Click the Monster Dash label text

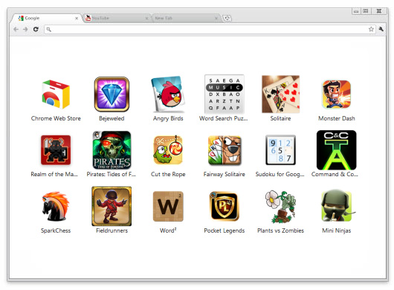pyautogui.click(x=337, y=118)
